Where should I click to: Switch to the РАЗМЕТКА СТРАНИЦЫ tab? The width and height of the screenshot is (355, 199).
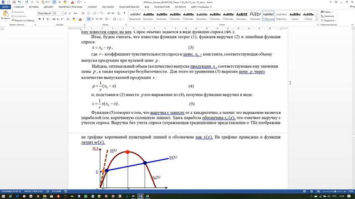70,7
